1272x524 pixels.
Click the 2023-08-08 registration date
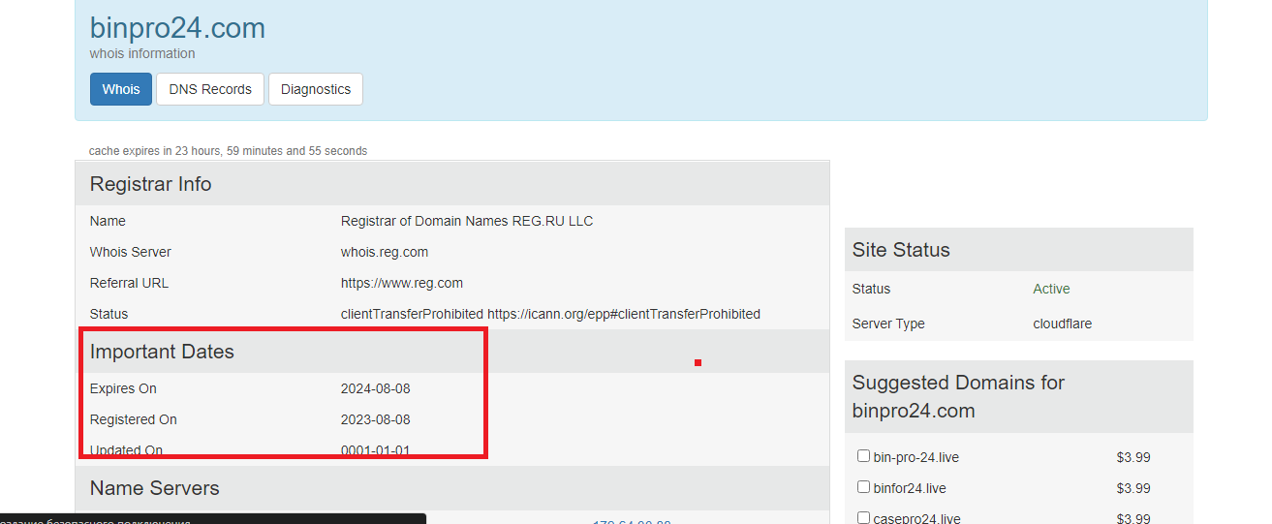tap(376, 419)
